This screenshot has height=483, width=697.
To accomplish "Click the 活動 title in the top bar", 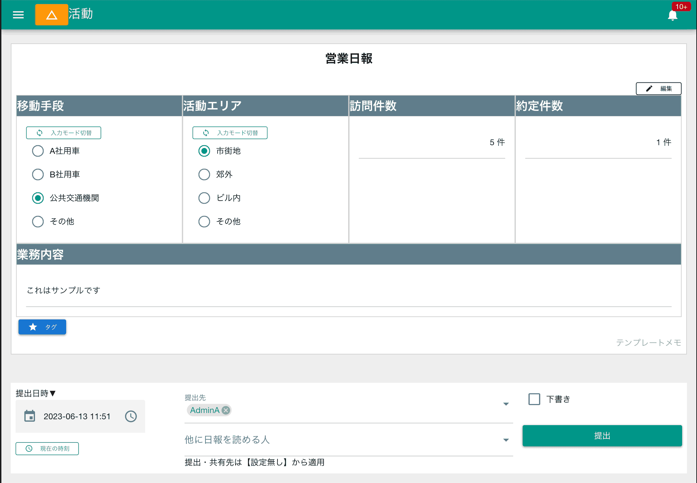I will pos(81,14).
